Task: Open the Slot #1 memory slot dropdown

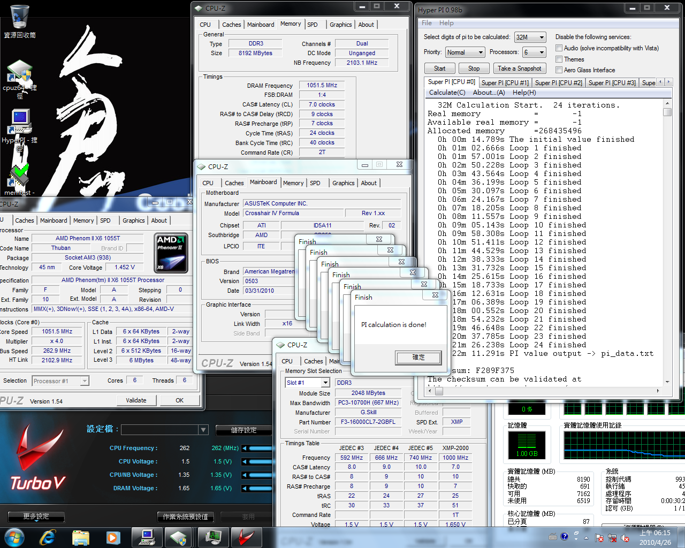Action: coord(307,383)
